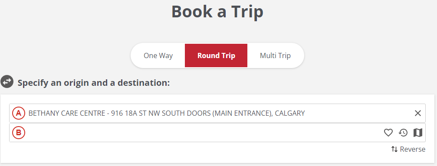437x166 pixels.
Task: Click the Book a Trip page heading
Action: coord(217,11)
